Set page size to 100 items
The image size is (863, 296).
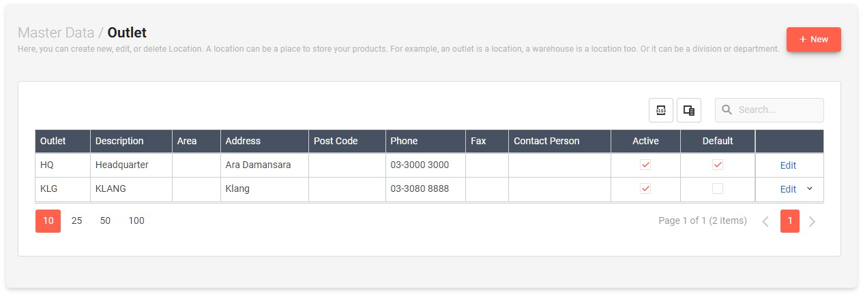136,220
